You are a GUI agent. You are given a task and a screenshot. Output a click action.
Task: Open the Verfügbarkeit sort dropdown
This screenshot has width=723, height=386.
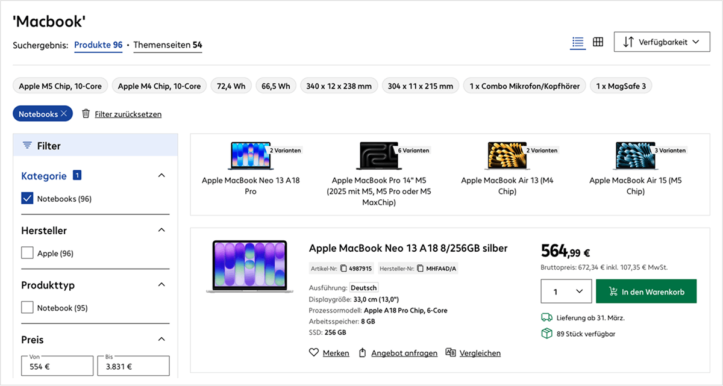[x=662, y=42]
